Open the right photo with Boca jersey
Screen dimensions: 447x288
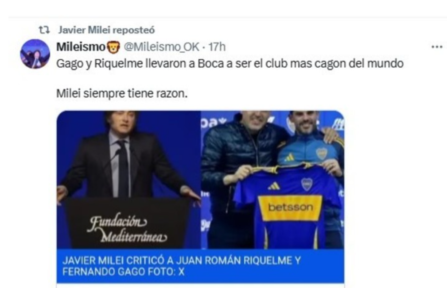tap(273, 180)
